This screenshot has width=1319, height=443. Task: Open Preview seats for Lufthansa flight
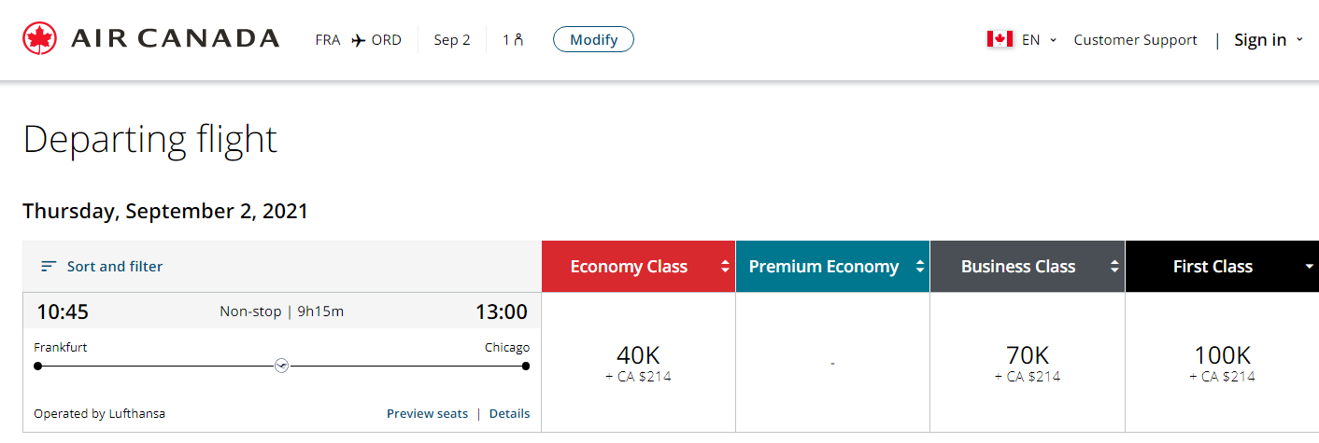tap(427, 413)
